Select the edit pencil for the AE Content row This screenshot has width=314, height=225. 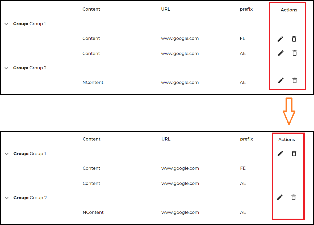281,53
